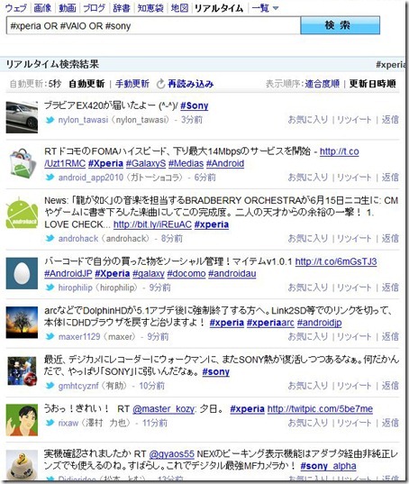
Task: Click the #androidjp hashtag in maxer1129 tweet
Action: click(319, 323)
